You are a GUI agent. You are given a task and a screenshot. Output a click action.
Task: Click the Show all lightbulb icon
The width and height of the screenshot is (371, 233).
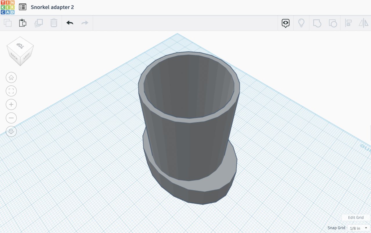(301, 23)
